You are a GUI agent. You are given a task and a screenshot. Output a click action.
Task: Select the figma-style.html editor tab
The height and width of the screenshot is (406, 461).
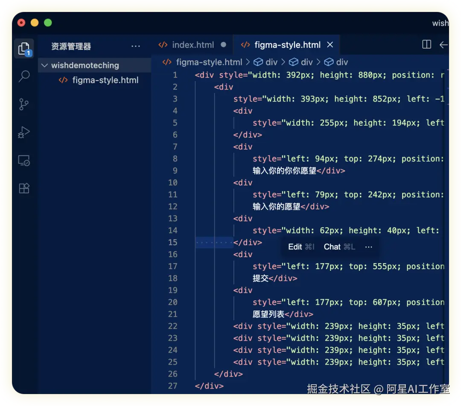pyautogui.click(x=287, y=45)
